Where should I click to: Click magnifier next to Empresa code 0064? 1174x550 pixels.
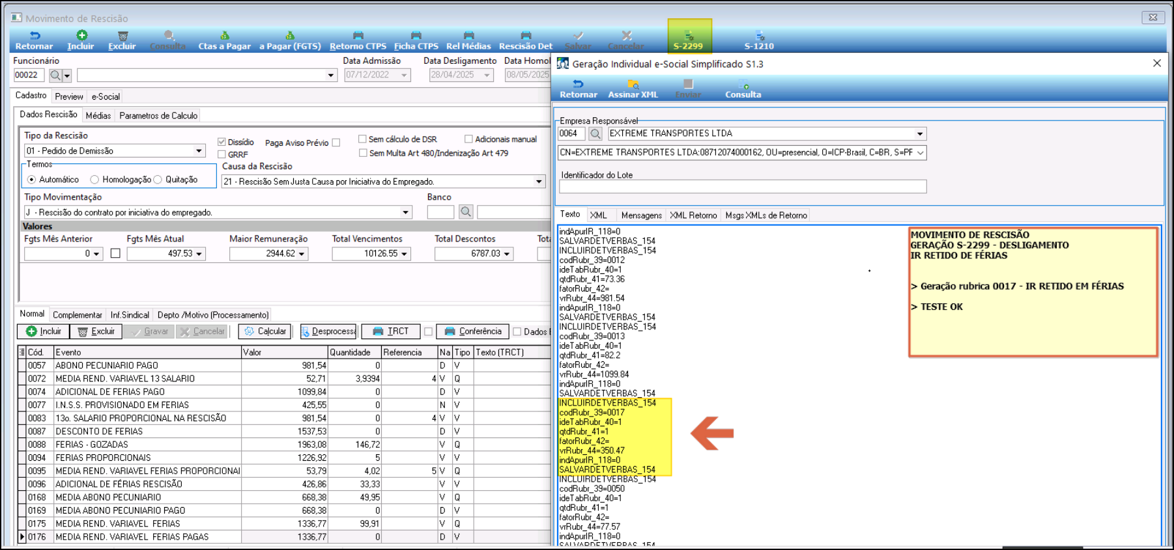click(x=595, y=133)
